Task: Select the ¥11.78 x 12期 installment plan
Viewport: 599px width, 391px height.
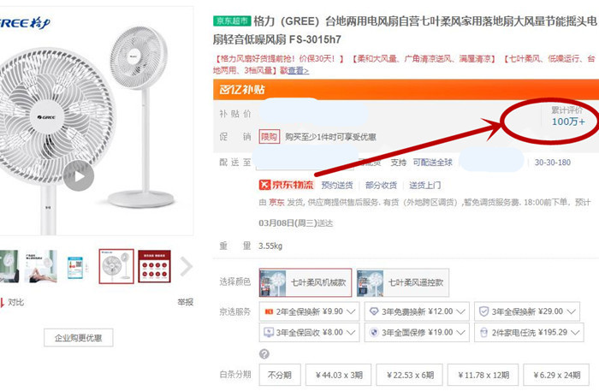Action: (x=483, y=375)
